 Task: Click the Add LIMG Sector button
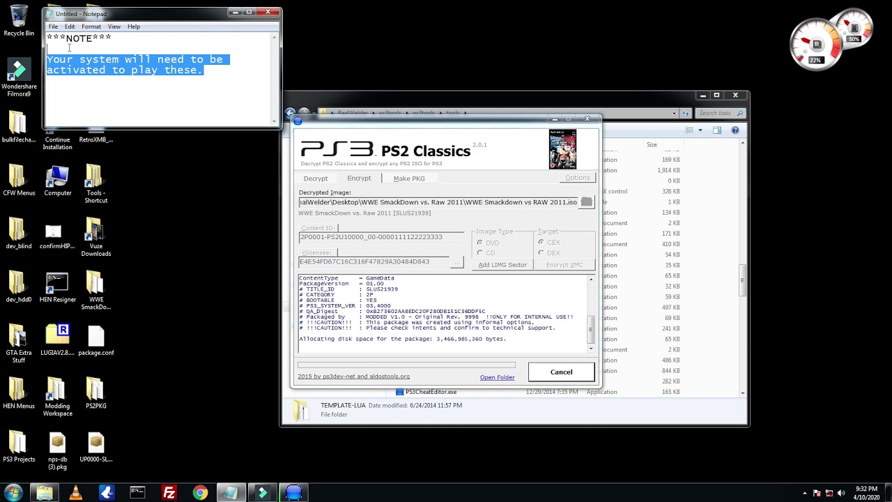point(502,265)
